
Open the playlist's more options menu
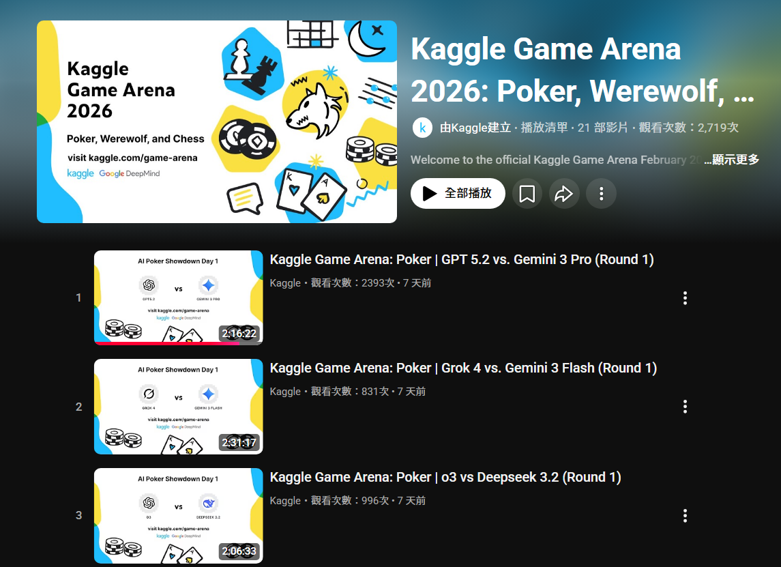tap(601, 193)
